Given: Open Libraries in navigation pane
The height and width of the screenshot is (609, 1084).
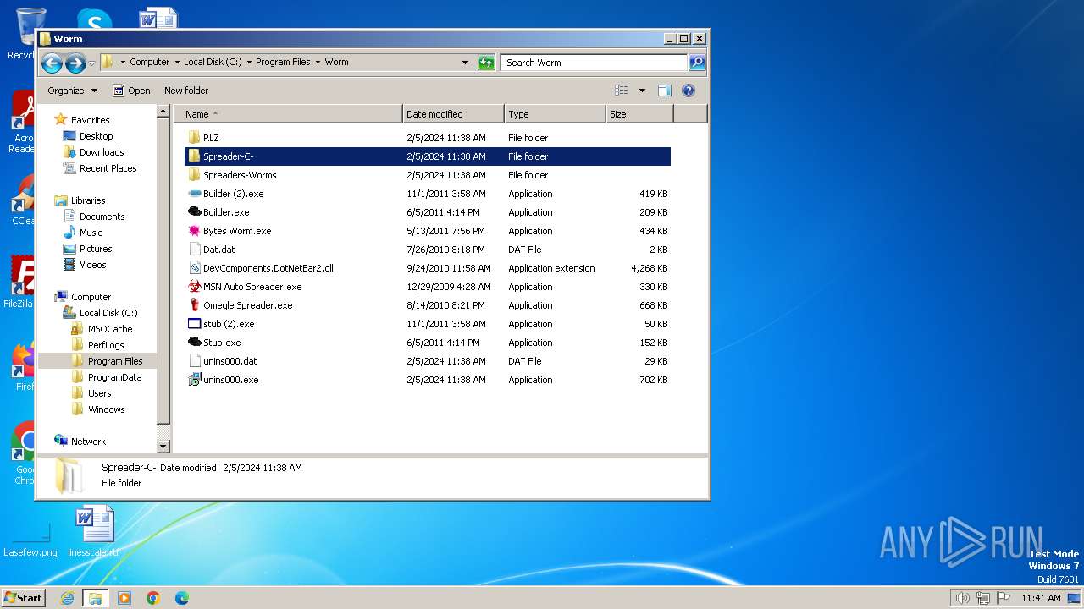Looking at the screenshot, I should 88,200.
